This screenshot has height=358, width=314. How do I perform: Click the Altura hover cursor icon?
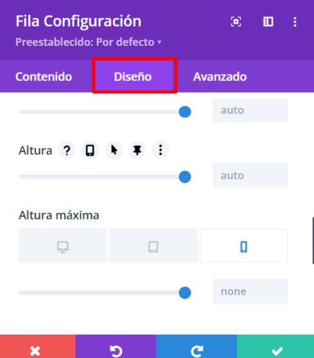(x=114, y=150)
